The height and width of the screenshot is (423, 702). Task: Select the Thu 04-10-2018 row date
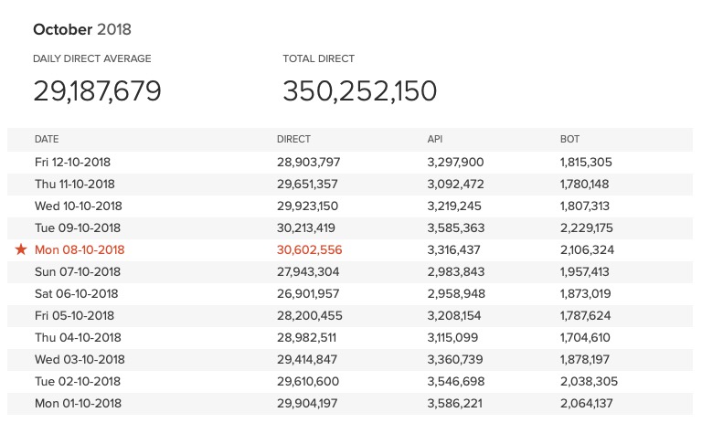click(x=78, y=337)
